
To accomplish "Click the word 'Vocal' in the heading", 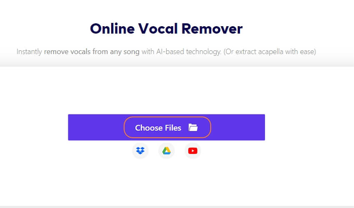I will (158, 29).
